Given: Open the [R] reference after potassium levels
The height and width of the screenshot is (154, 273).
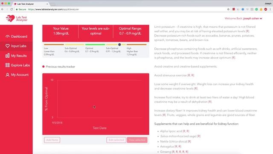Looking at the screenshot, I should [x=247, y=31].
